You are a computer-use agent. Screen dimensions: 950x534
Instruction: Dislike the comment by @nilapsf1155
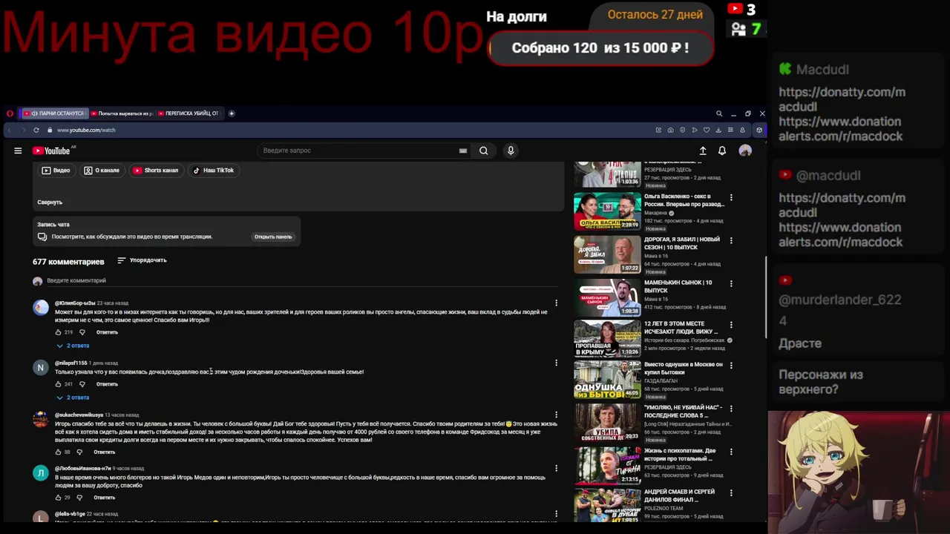point(82,384)
